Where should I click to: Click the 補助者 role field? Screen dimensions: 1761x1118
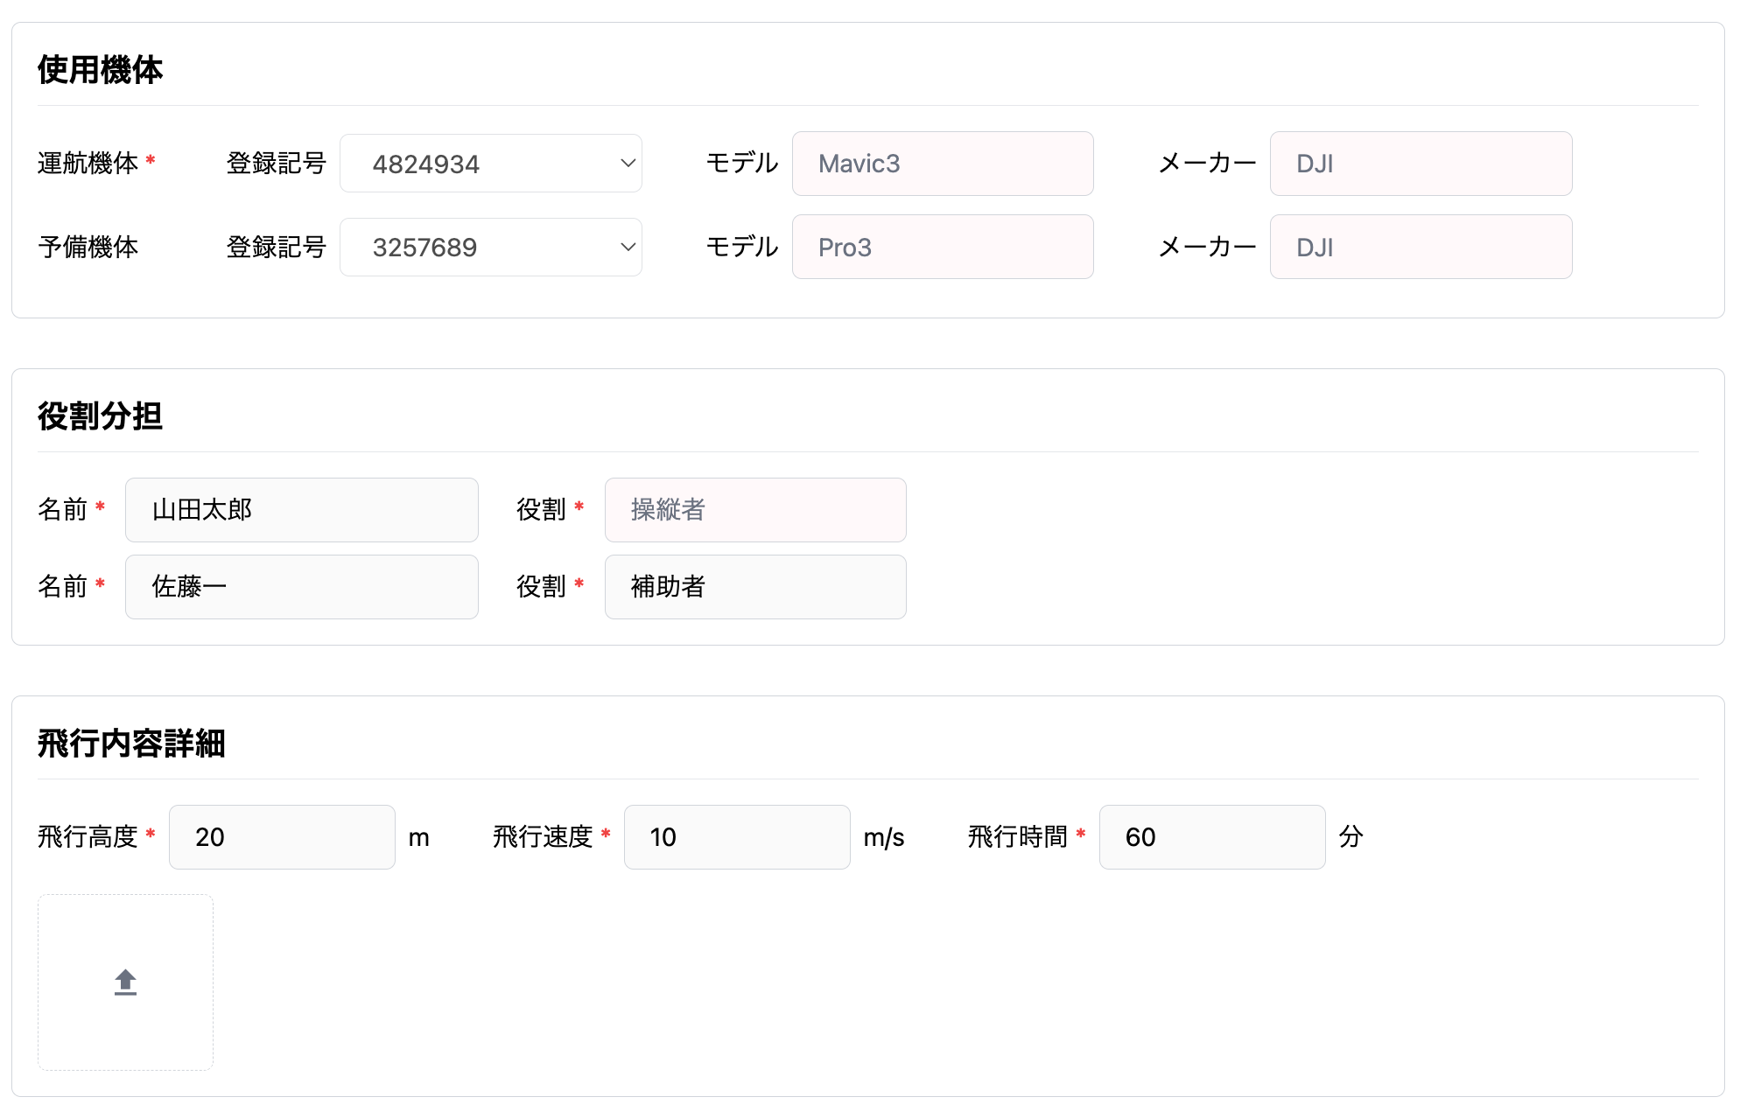(754, 587)
